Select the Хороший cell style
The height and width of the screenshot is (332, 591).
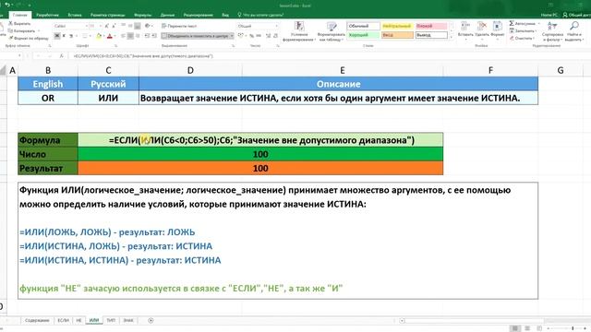(x=363, y=35)
